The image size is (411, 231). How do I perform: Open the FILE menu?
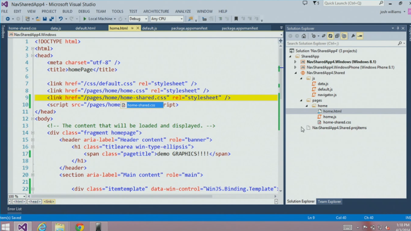(4, 11)
